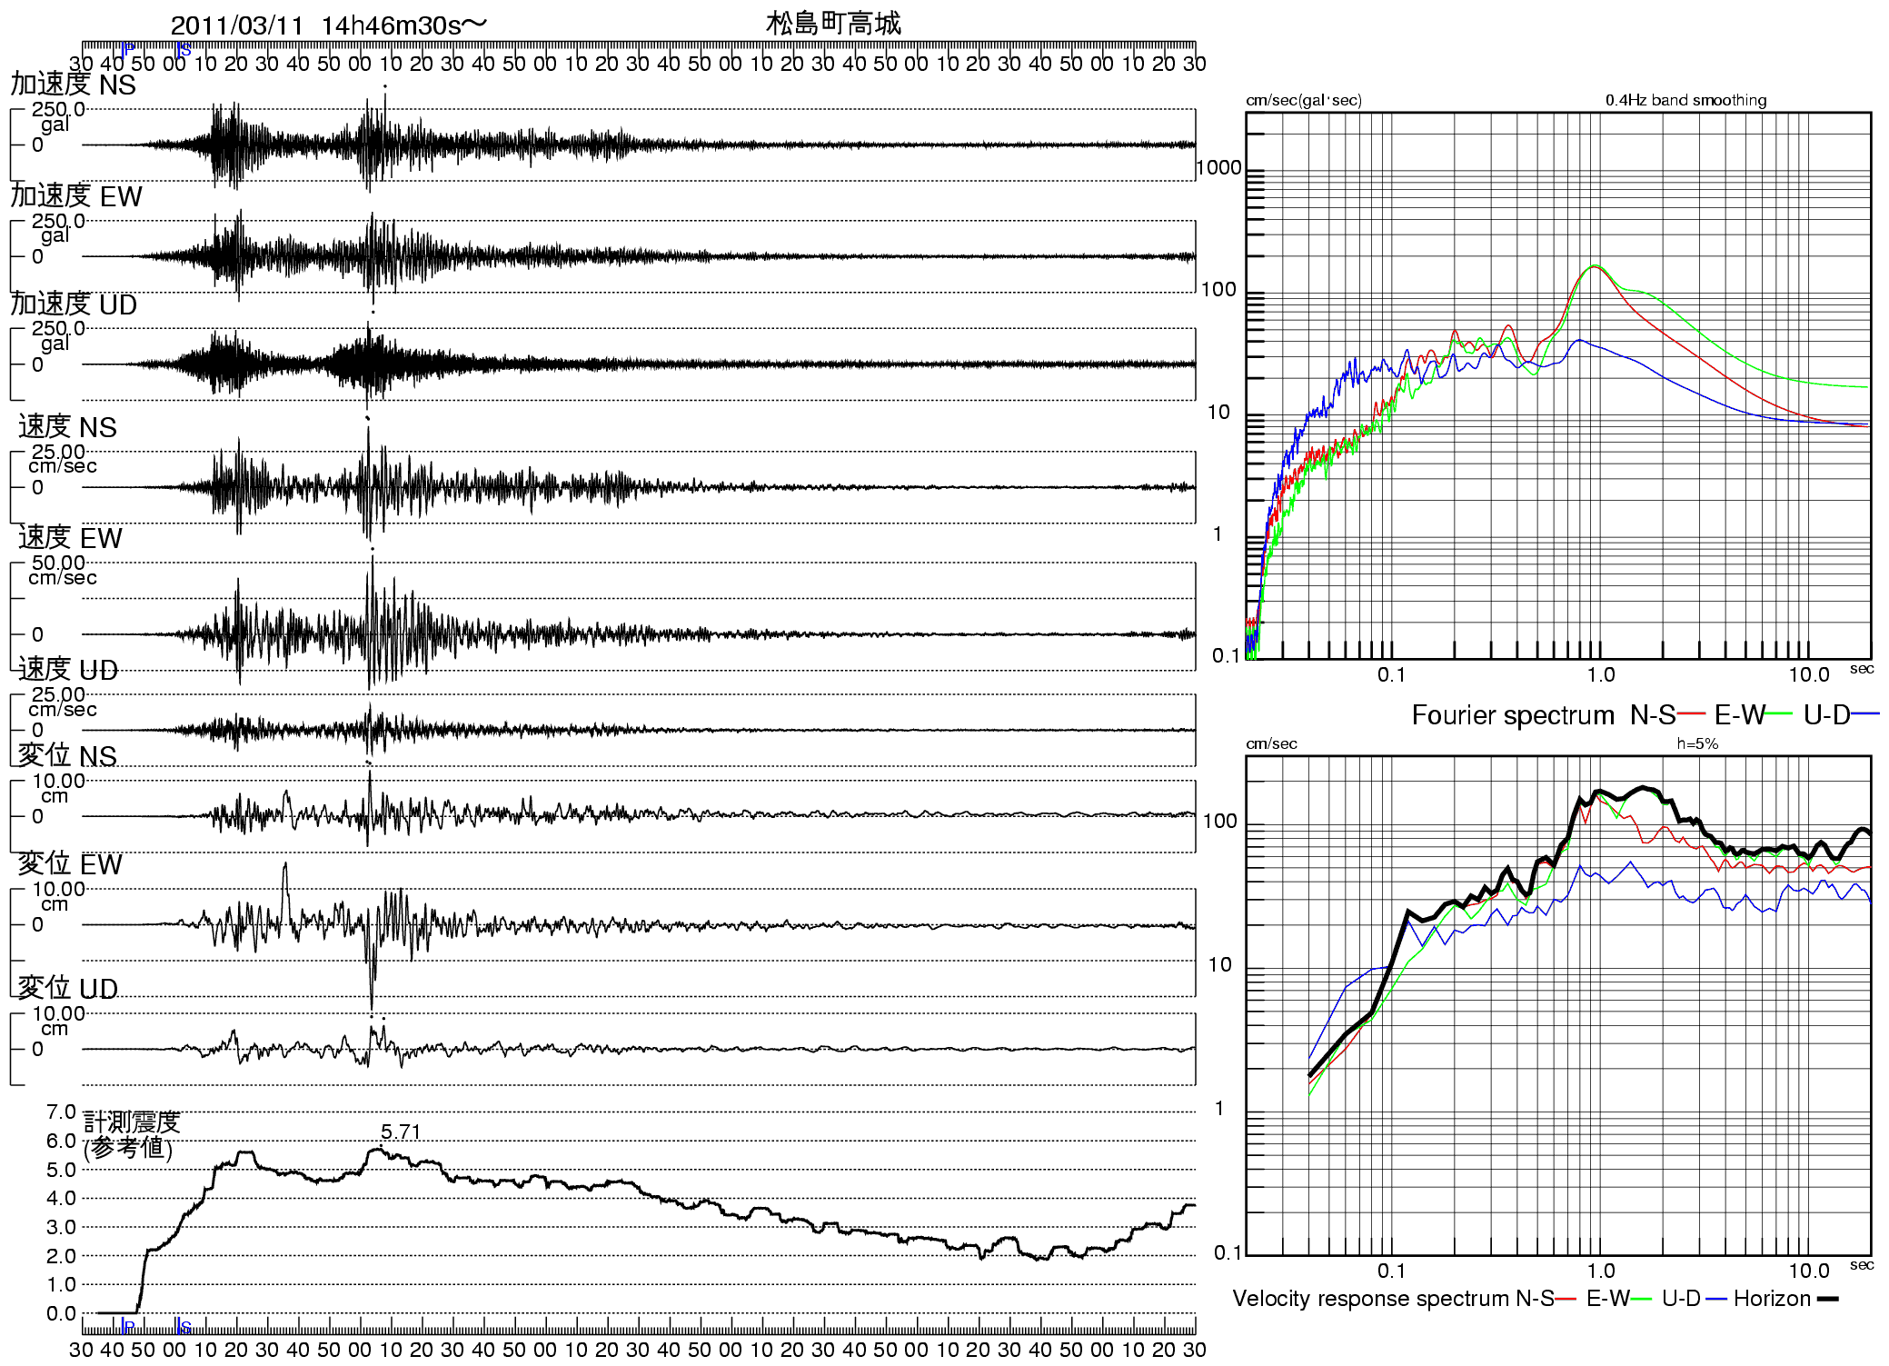Click the Velocity response spectrum legend title
Viewport: 1889px width, 1366px height.
pos(1371,1299)
